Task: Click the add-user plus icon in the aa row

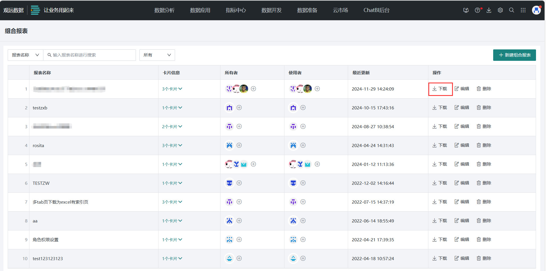Action: click(303, 221)
